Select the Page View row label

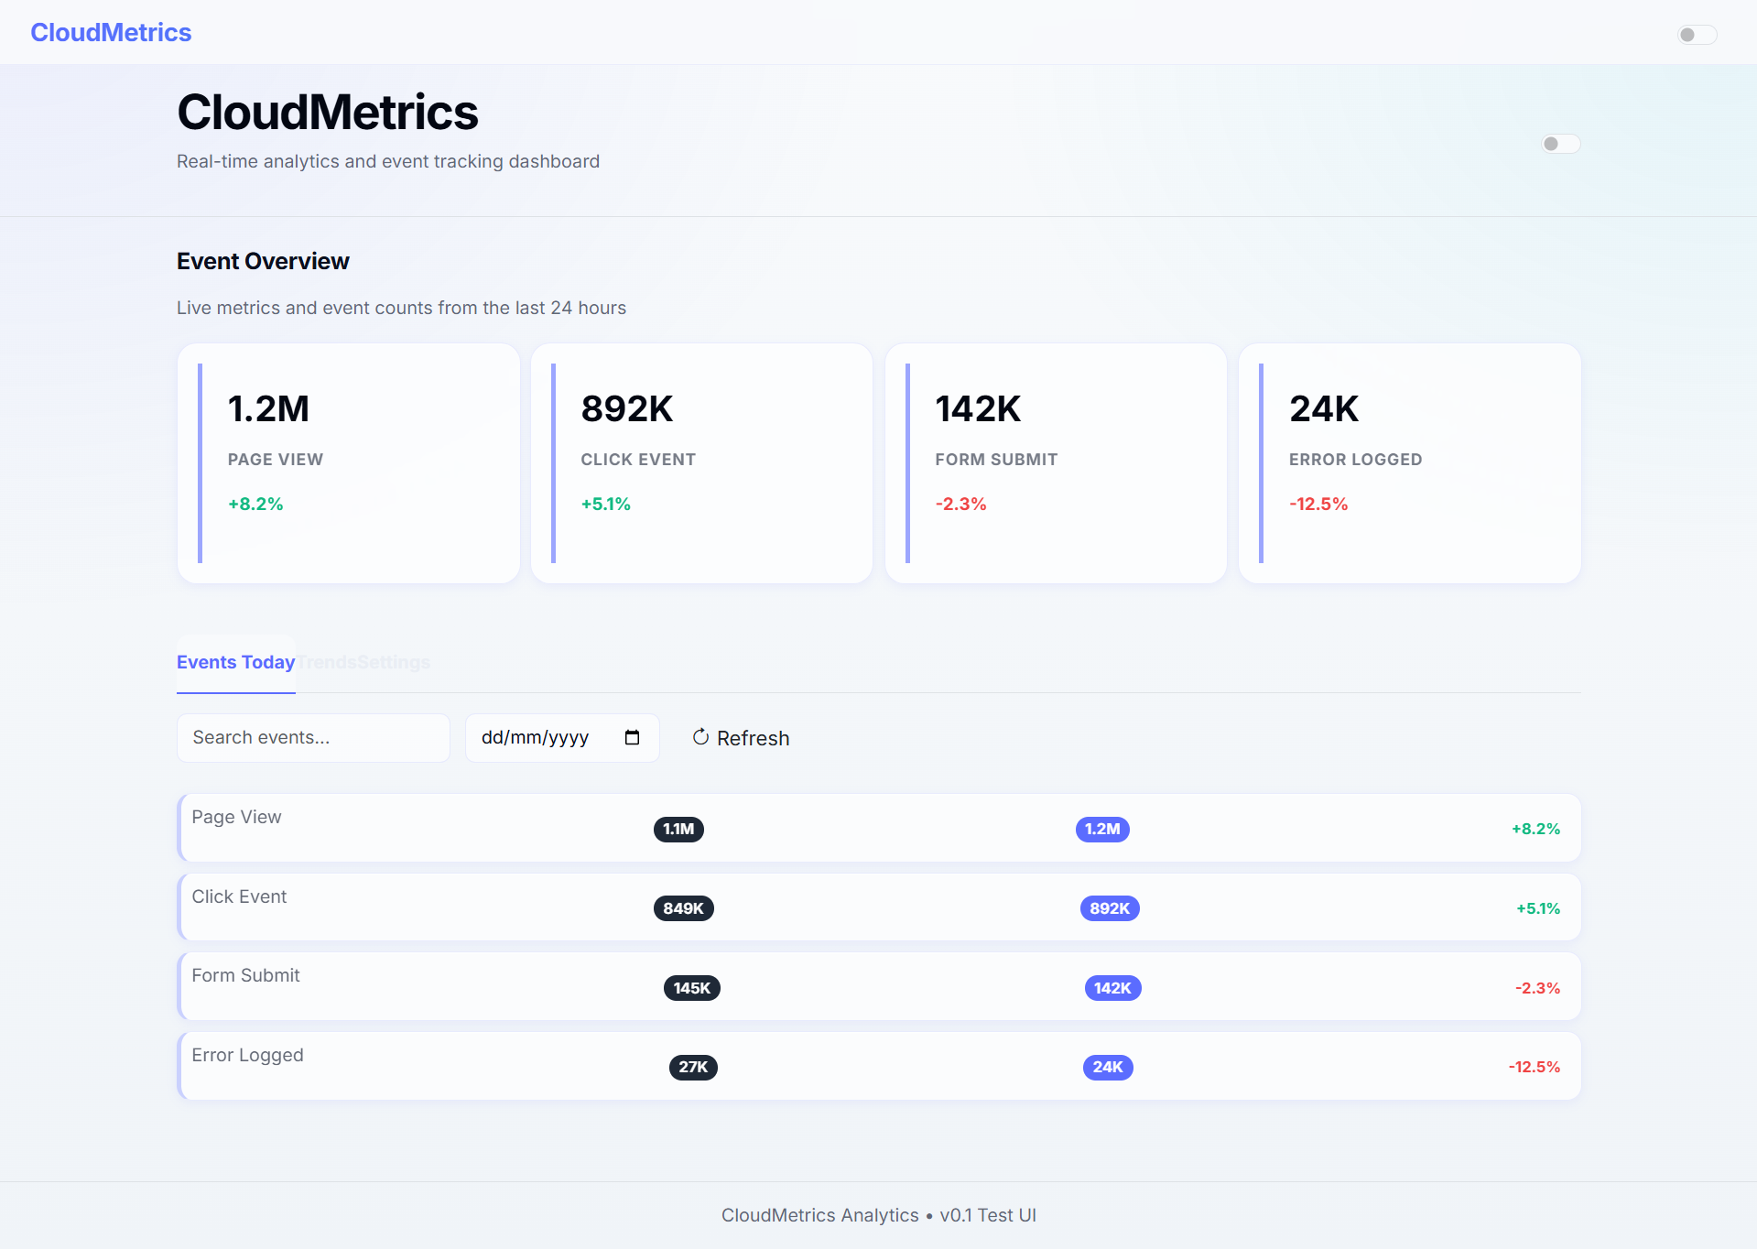236,817
